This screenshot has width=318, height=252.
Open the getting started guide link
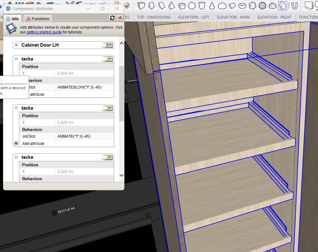point(44,31)
